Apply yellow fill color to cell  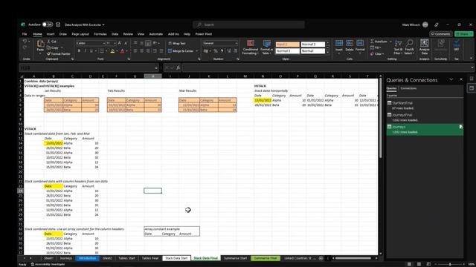(x=112, y=51)
